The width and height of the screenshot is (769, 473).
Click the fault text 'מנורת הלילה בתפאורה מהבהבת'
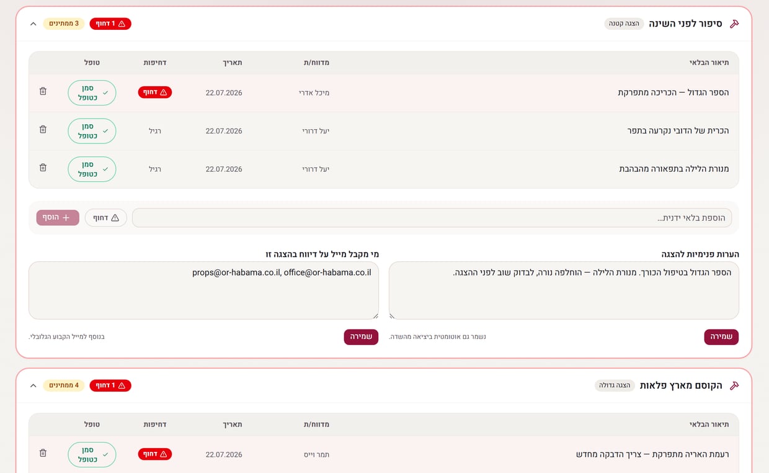(x=674, y=169)
